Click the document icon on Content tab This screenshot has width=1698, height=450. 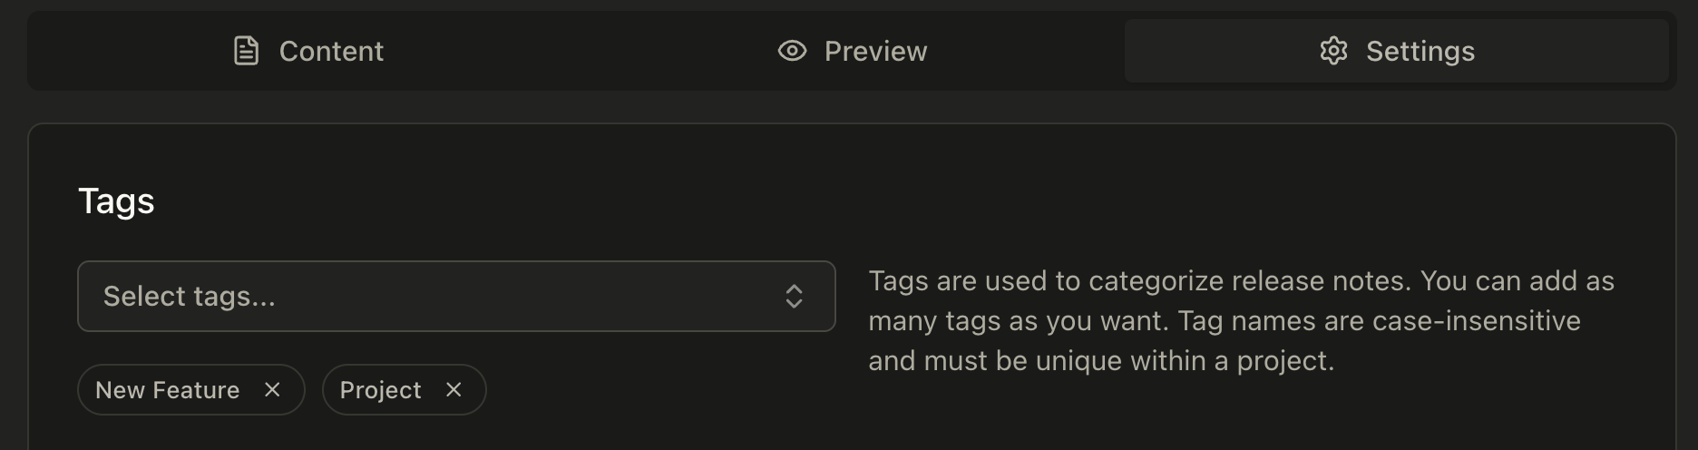tap(246, 51)
